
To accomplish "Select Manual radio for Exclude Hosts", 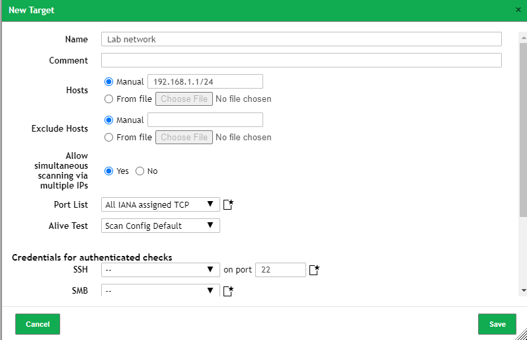I will click(109, 120).
